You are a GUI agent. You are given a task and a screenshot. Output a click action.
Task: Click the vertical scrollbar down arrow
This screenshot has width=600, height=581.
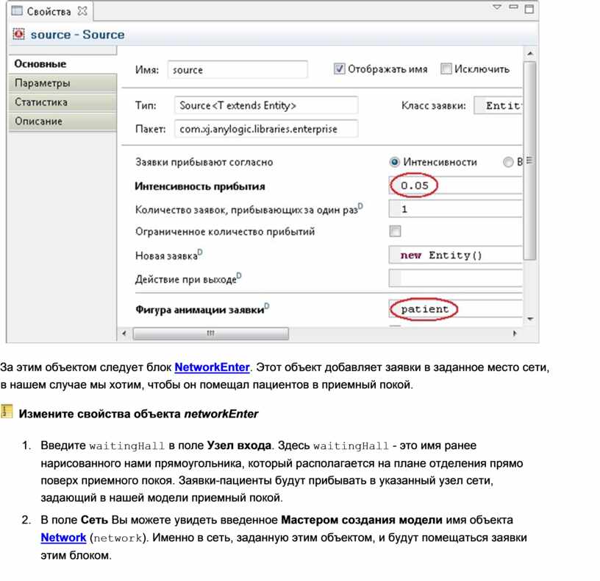tap(530, 318)
